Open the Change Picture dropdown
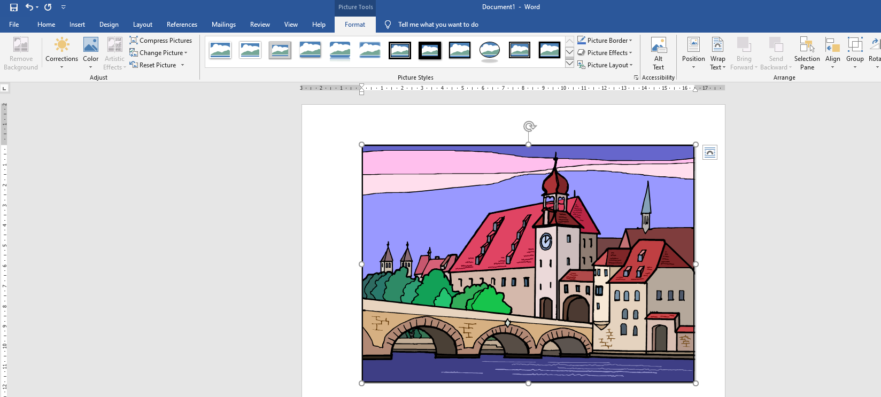The width and height of the screenshot is (881, 397). coord(159,53)
